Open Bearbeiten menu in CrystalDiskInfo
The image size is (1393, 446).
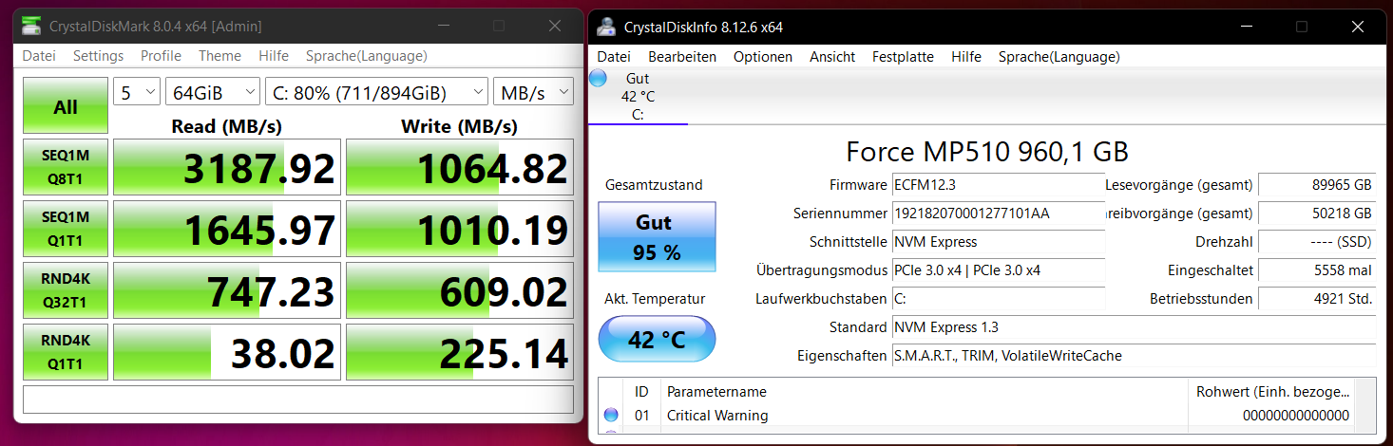pyautogui.click(x=682, y=57)
